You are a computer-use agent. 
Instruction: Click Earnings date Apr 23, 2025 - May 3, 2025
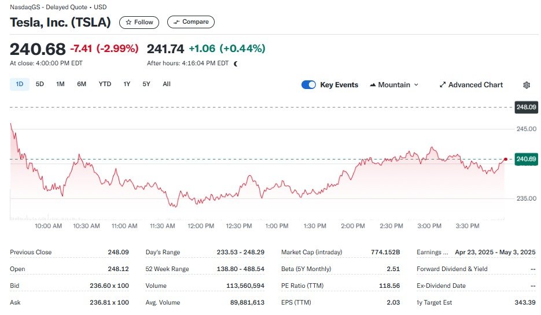pyautogui.click(x=495, y=252)
